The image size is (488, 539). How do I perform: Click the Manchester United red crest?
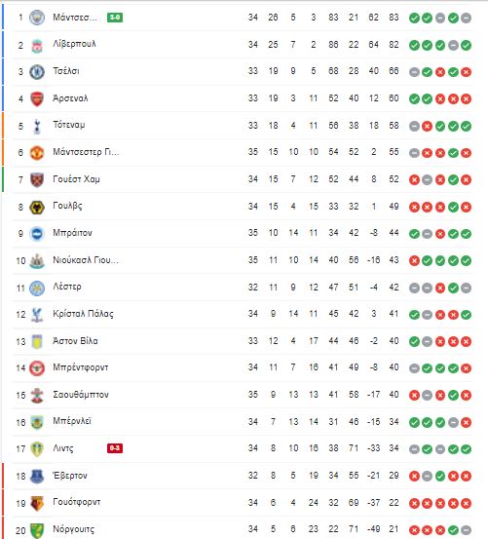tap(37, 153)
